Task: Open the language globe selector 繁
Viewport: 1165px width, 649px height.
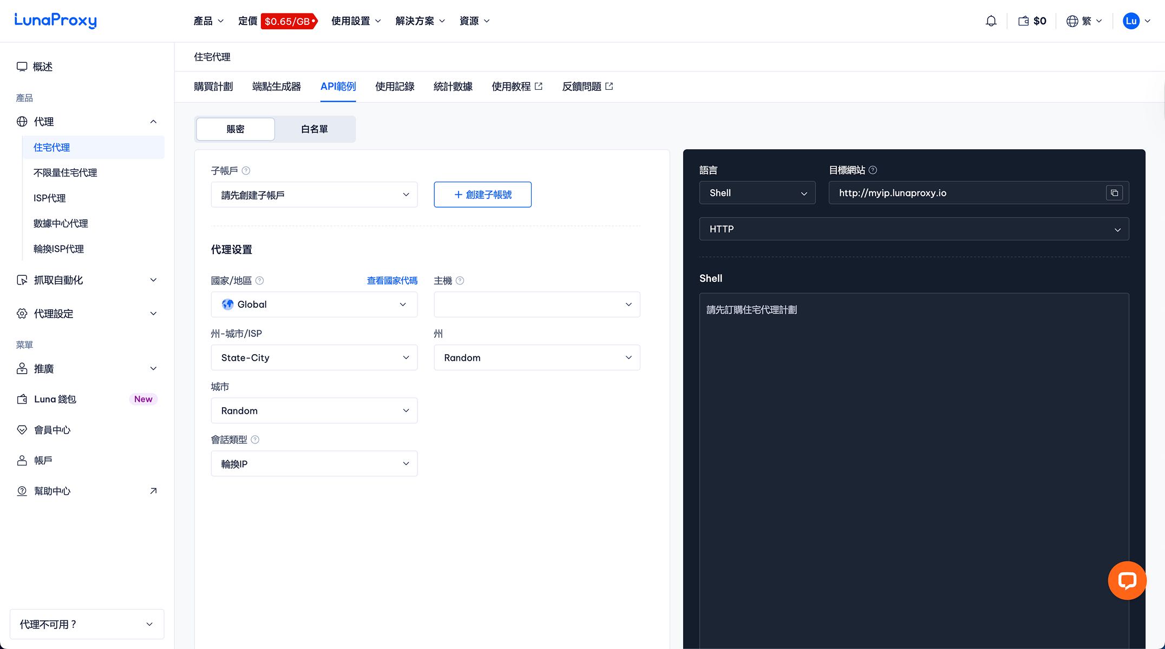Action: pyautogui.click(x=1084, y=21)
